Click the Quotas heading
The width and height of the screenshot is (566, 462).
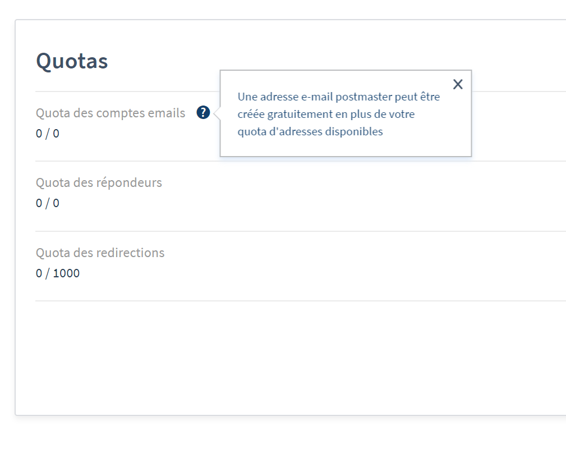(72, 61)
